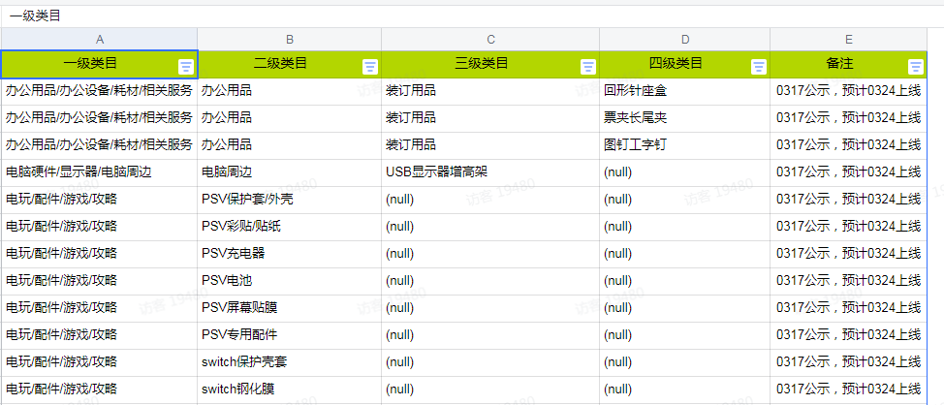The image size is (944, 405).
Task: Click 四级类目 (null) in USB显示器增高架 row
Action: [x=685, y=172]
